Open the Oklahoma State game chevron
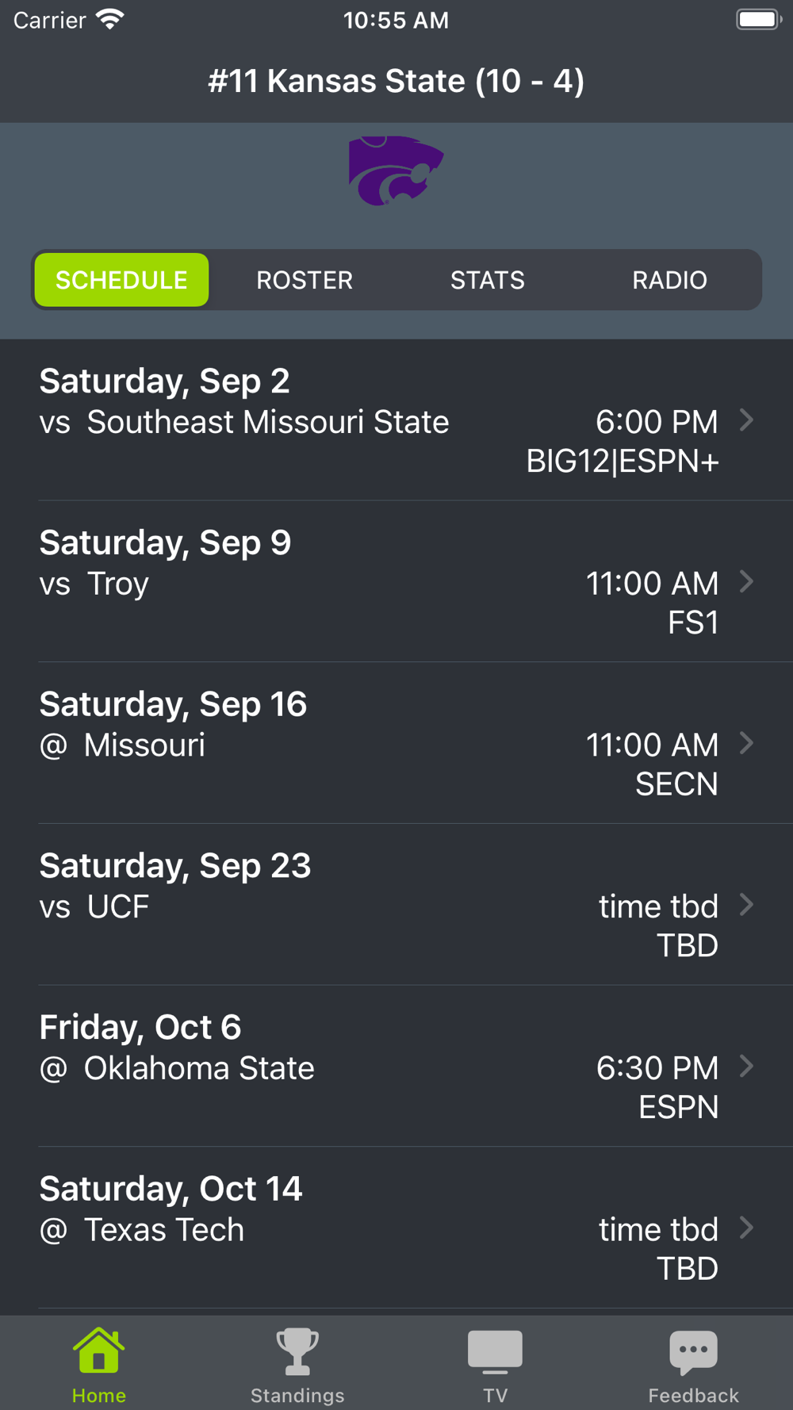 click(x=746, y=1066)
